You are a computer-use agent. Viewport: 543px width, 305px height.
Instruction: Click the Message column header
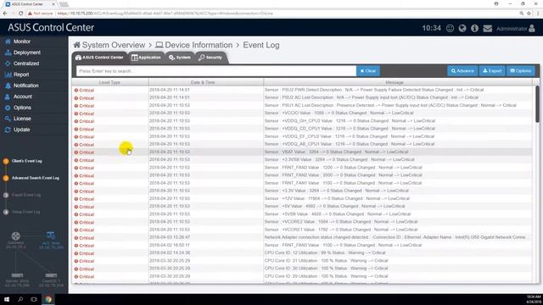coord(398,83)
